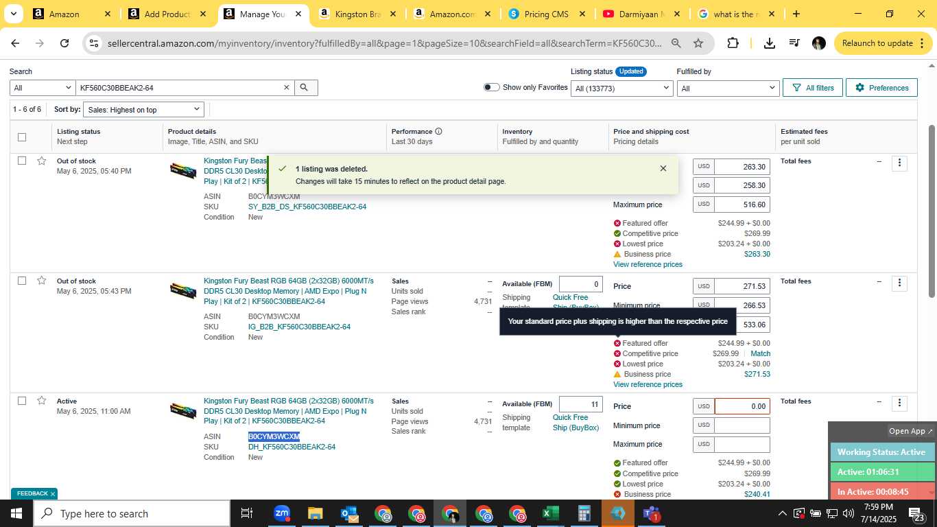Open Task View on taskbar
This screenshot has width=937, height=527.
pyautogui.click(x=247, y=513)
